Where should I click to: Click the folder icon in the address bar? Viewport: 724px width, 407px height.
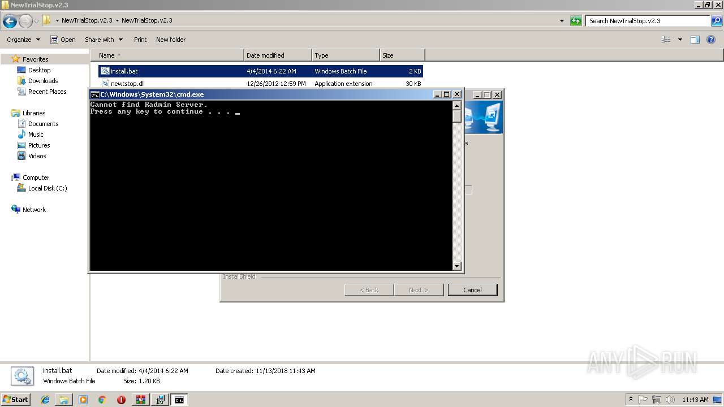pyautogui.click(x=47, y=20)
